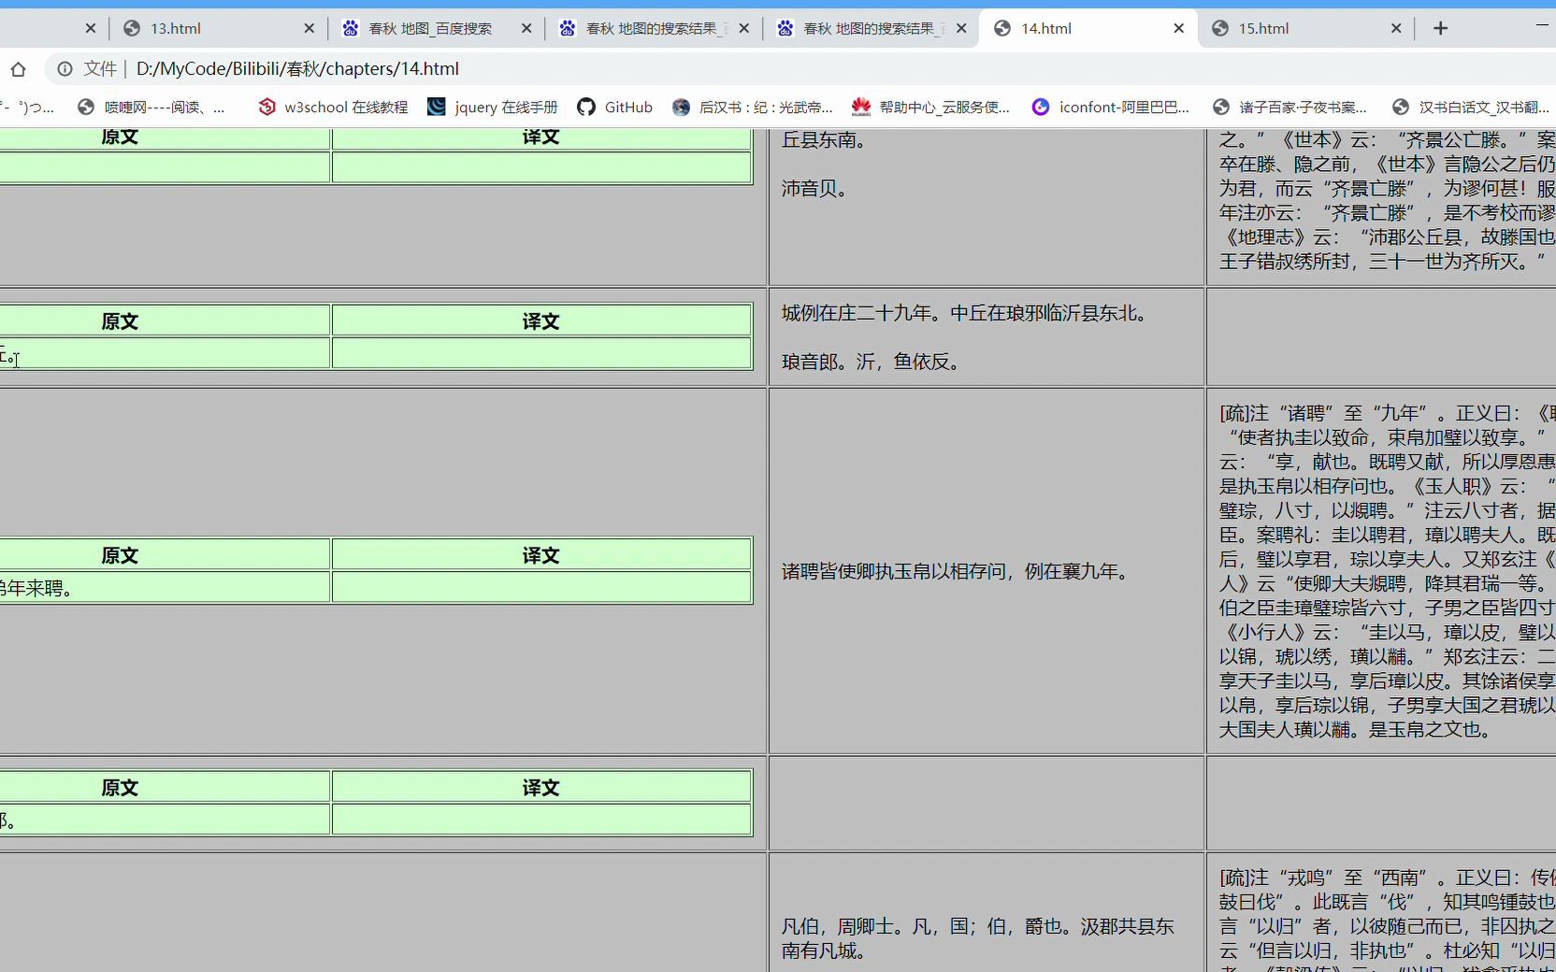Image resolution: width=1556 pixels, height=972 pixels.
Task: Switch to the 15.html tab
Action: pos(1263,28)
